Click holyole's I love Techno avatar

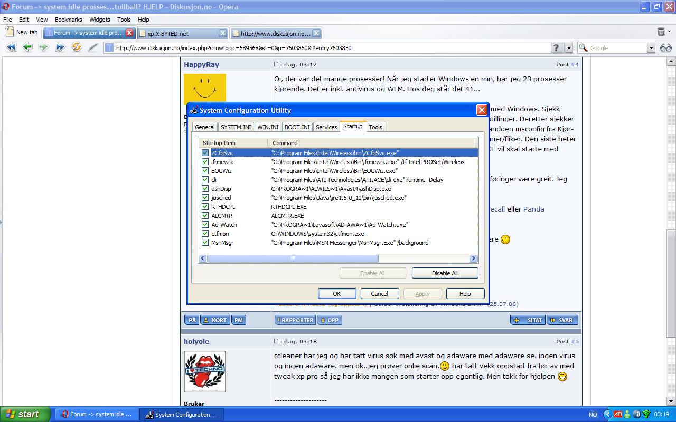[205, 371]
